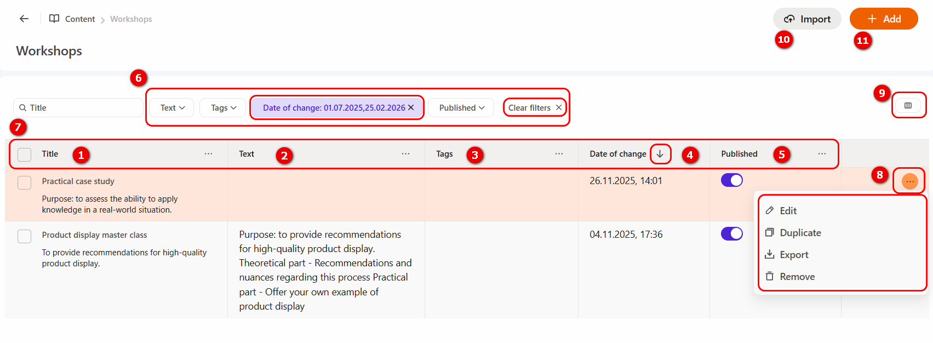Screen dimensions: 933x343
Task: Choose Export from the context menu
Action: pos(794,255)
